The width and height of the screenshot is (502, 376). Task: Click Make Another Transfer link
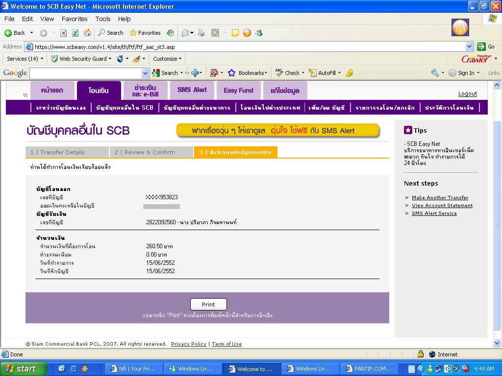(x=440, y=198)
